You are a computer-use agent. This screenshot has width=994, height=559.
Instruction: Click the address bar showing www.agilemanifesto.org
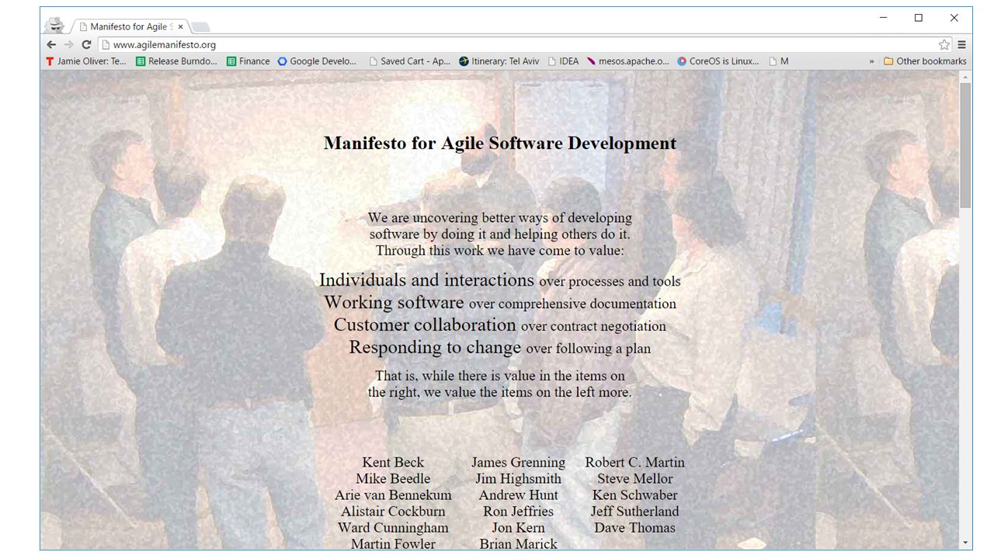click(524, 45)
